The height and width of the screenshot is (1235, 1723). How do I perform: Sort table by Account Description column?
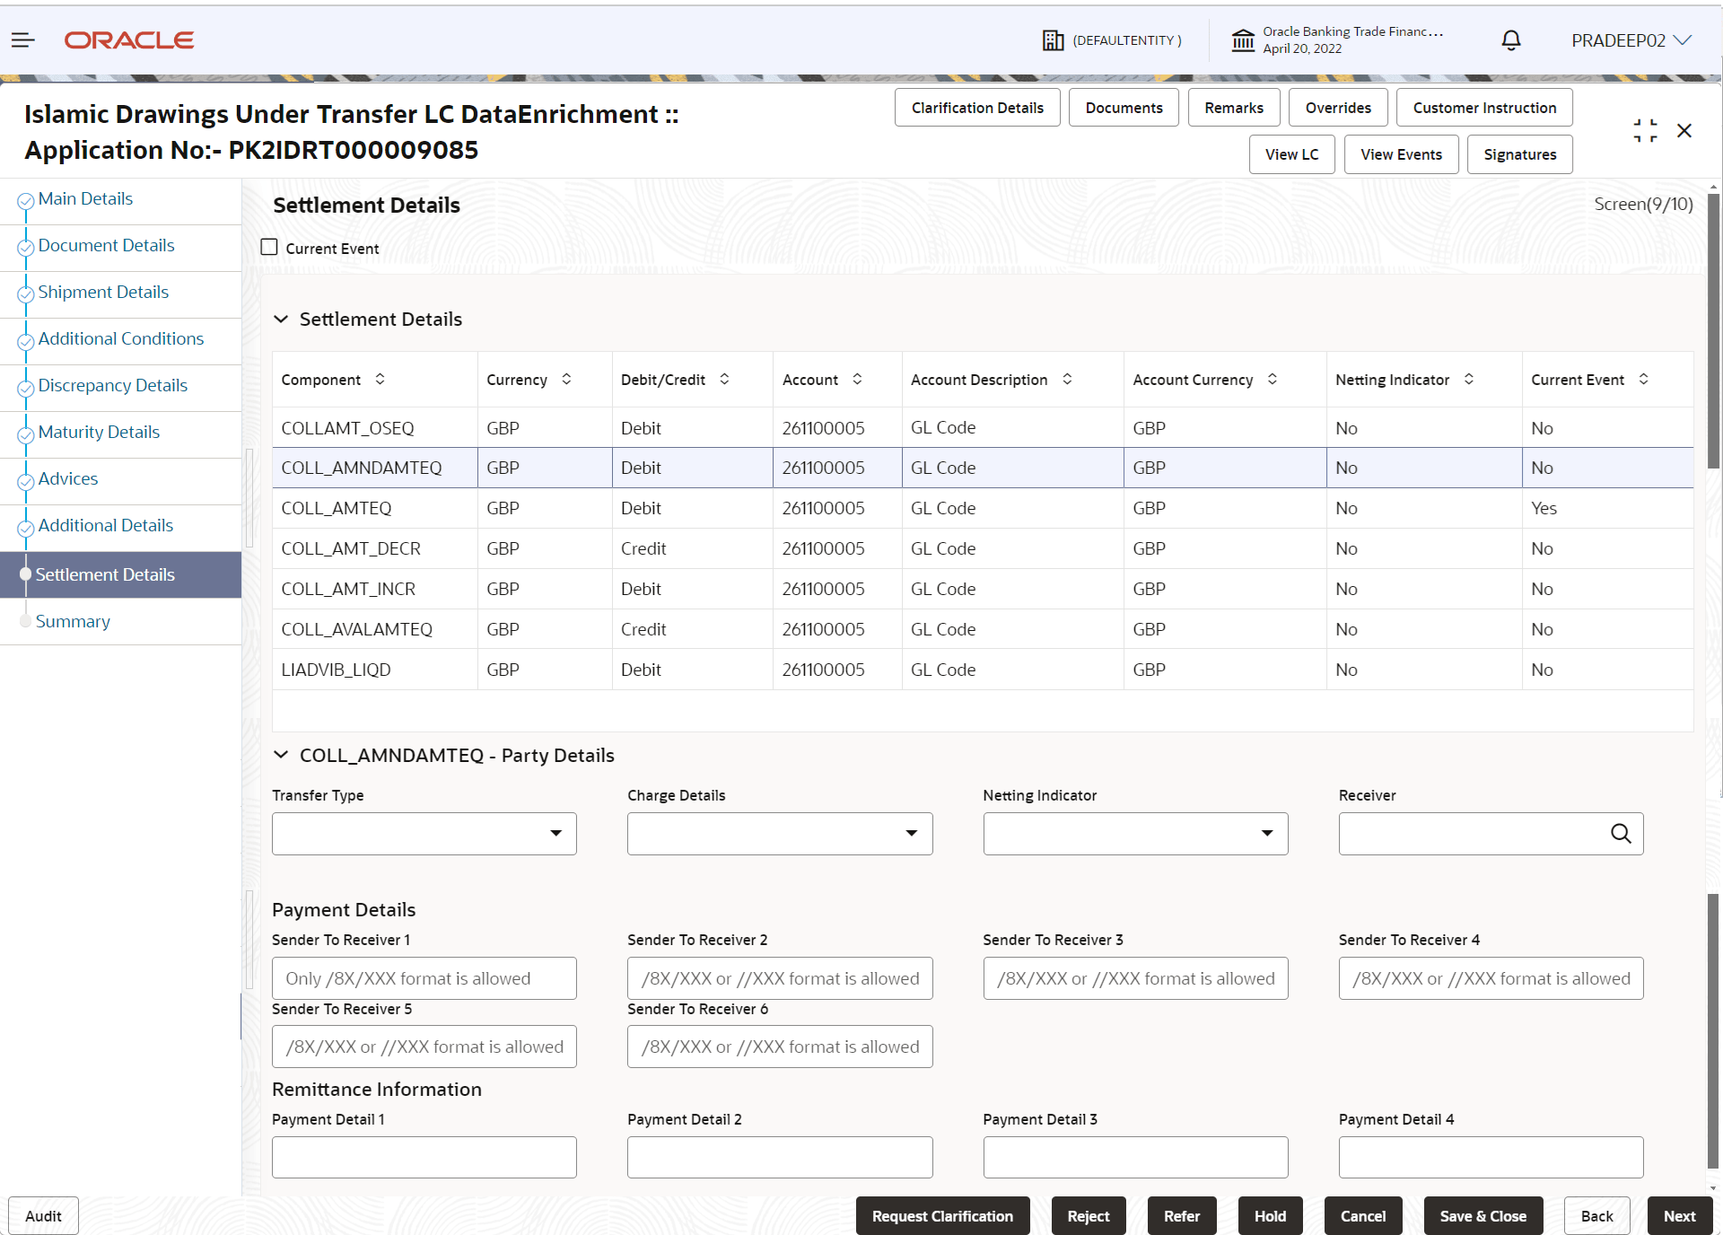pos(1067,380)
